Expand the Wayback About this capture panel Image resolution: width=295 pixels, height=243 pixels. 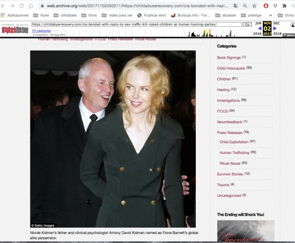[289, 35]
